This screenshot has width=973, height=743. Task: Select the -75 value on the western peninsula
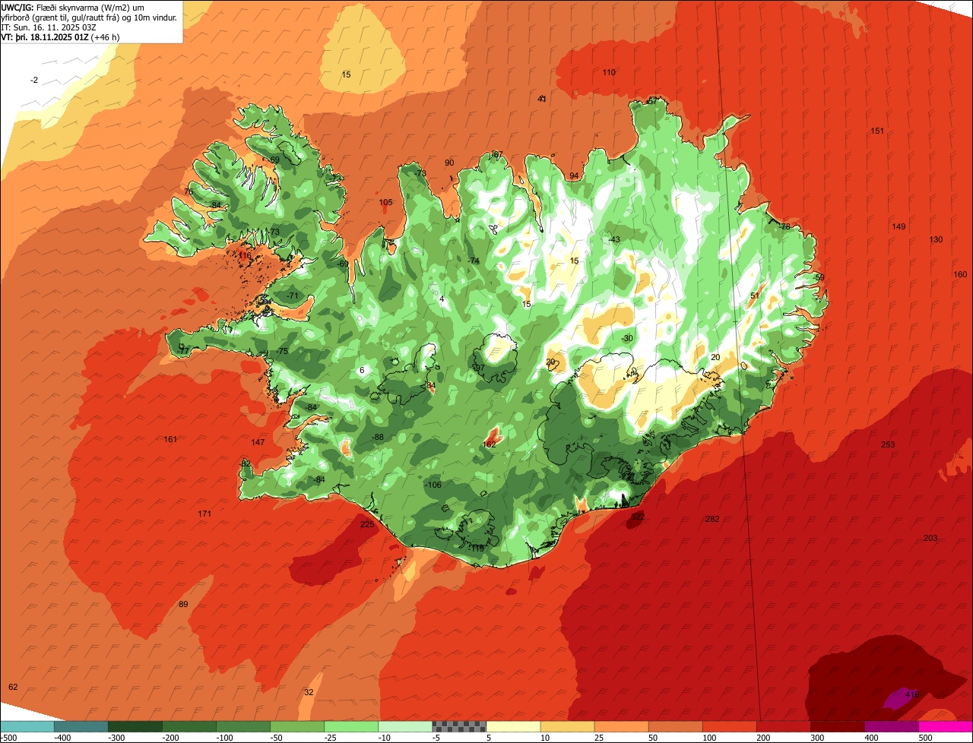[283, 352]
